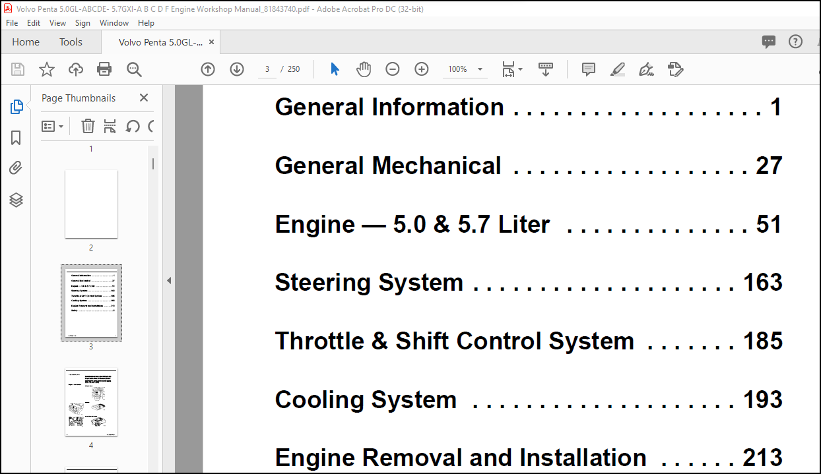This screenshot has width=821, height=474.
Task: Click the General Mechanical contents entry
Action: coord(528,165)
